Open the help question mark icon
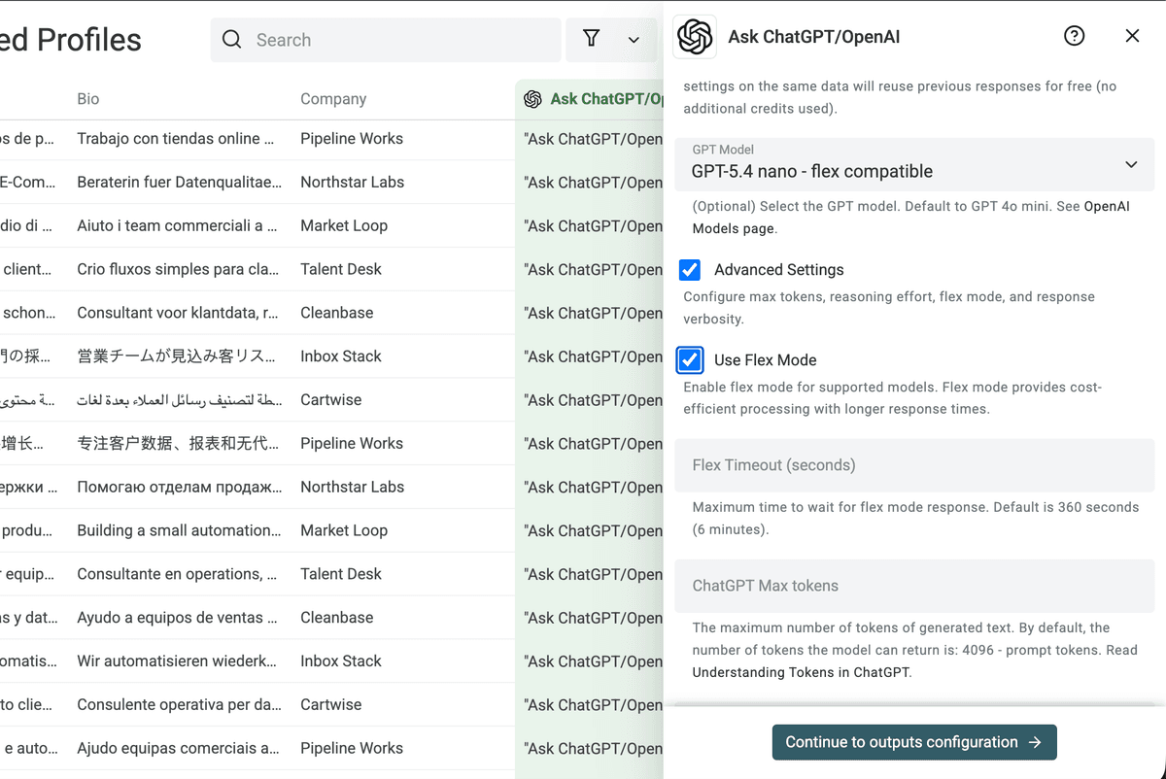 (x=1074, y=36)
